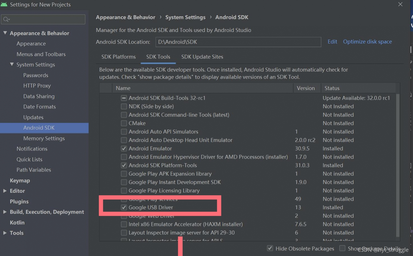The width and height of the screenshot is (413, 256).
Task: Open the Updates settings page
Action: click(33, 117)
